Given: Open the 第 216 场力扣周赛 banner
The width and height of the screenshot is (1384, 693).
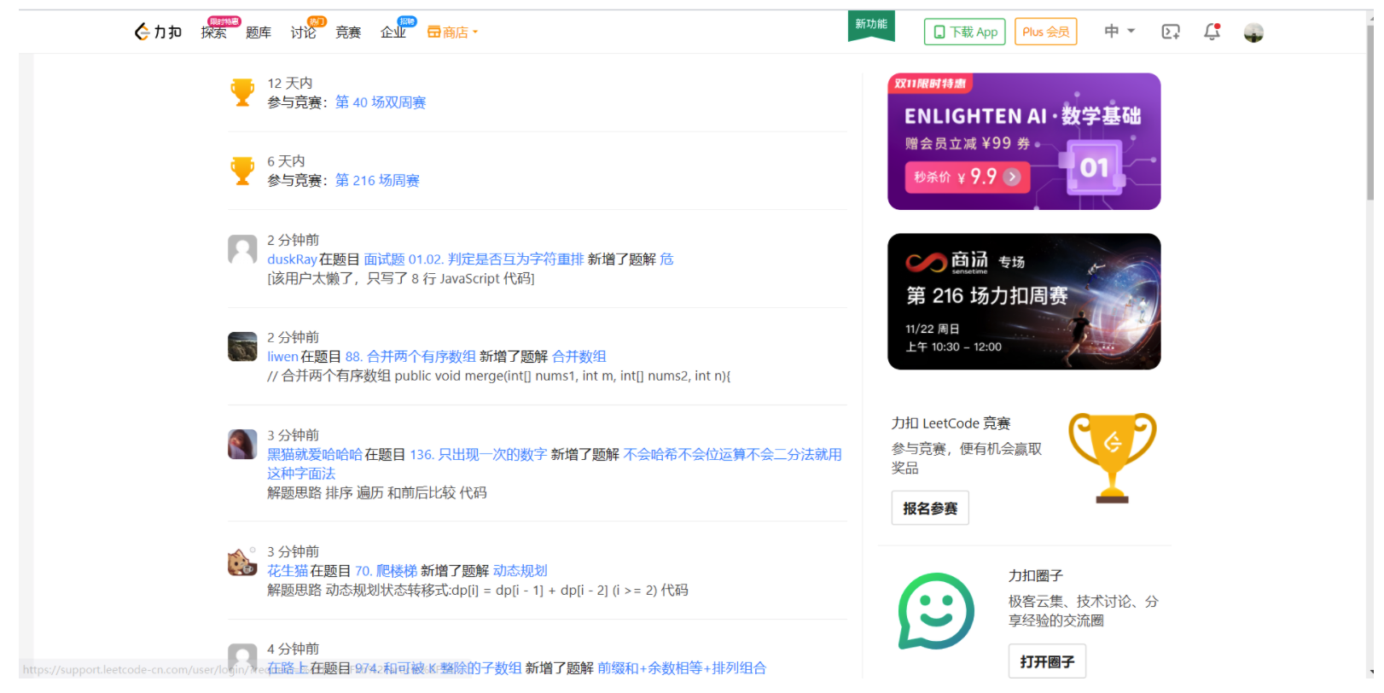Looking at the screenshot, I should [x=1024, y=301].
